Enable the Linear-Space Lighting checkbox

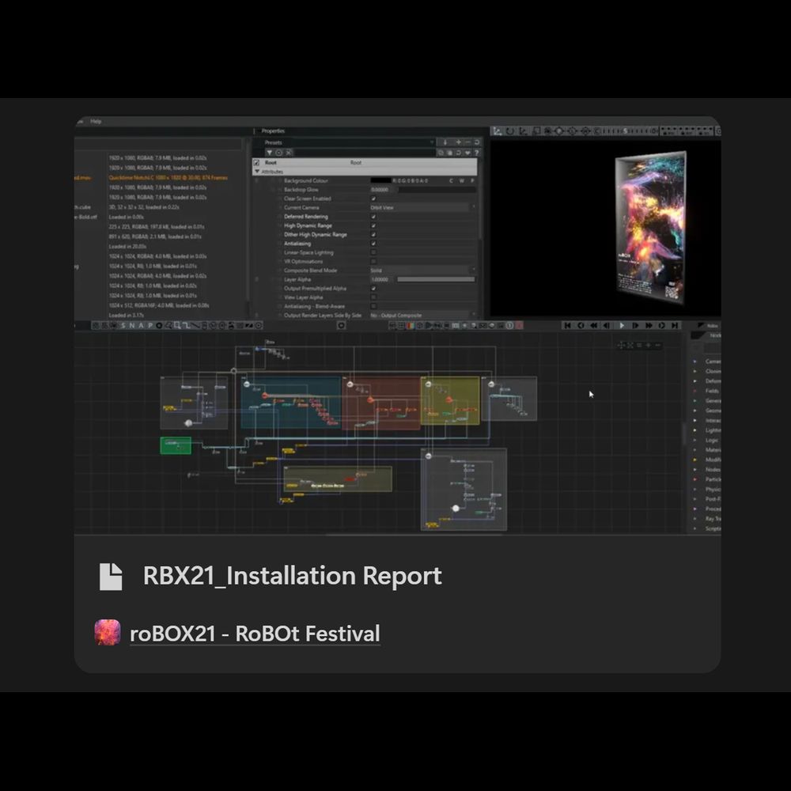(373, 252)
